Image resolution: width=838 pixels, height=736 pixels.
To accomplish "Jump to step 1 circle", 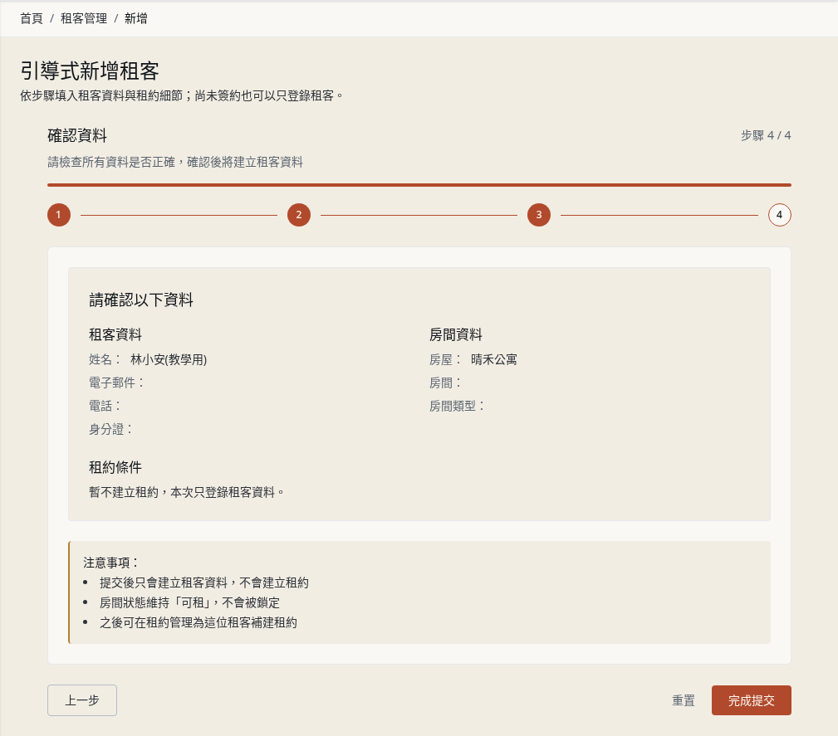I will (59, 215).
